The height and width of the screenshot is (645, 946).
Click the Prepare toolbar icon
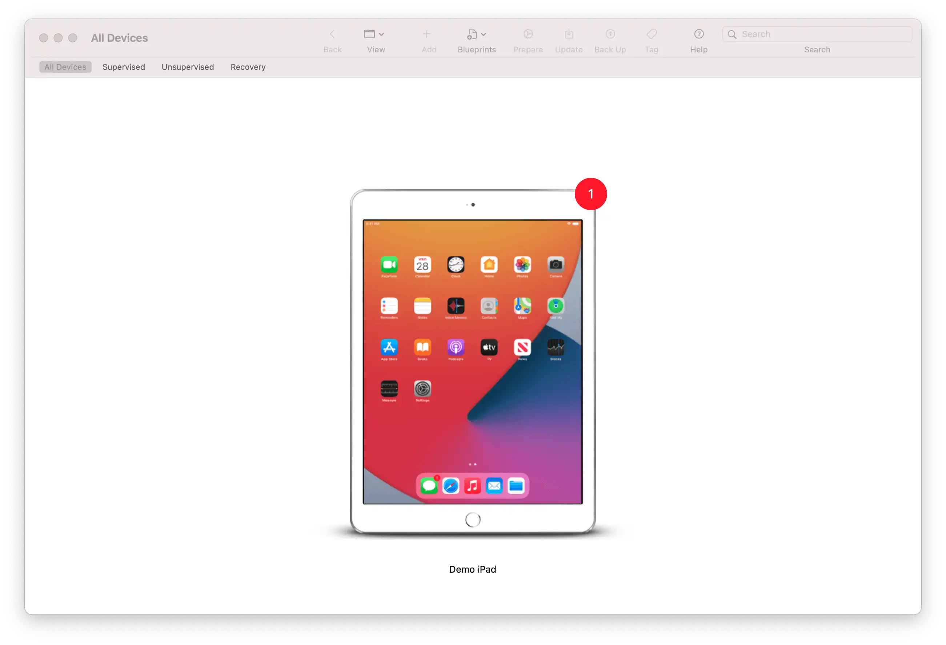tap(528, 34)
